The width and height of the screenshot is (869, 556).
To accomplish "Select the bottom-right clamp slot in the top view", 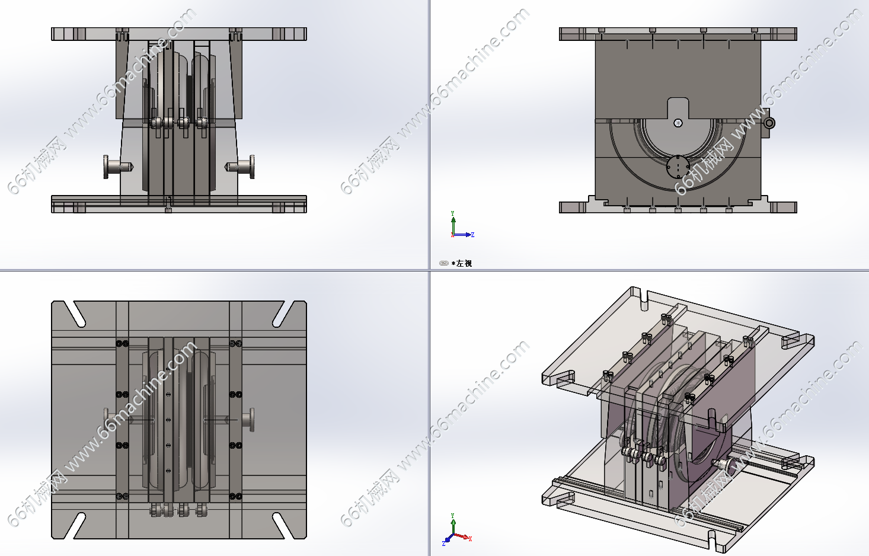I will click(283, 526).
